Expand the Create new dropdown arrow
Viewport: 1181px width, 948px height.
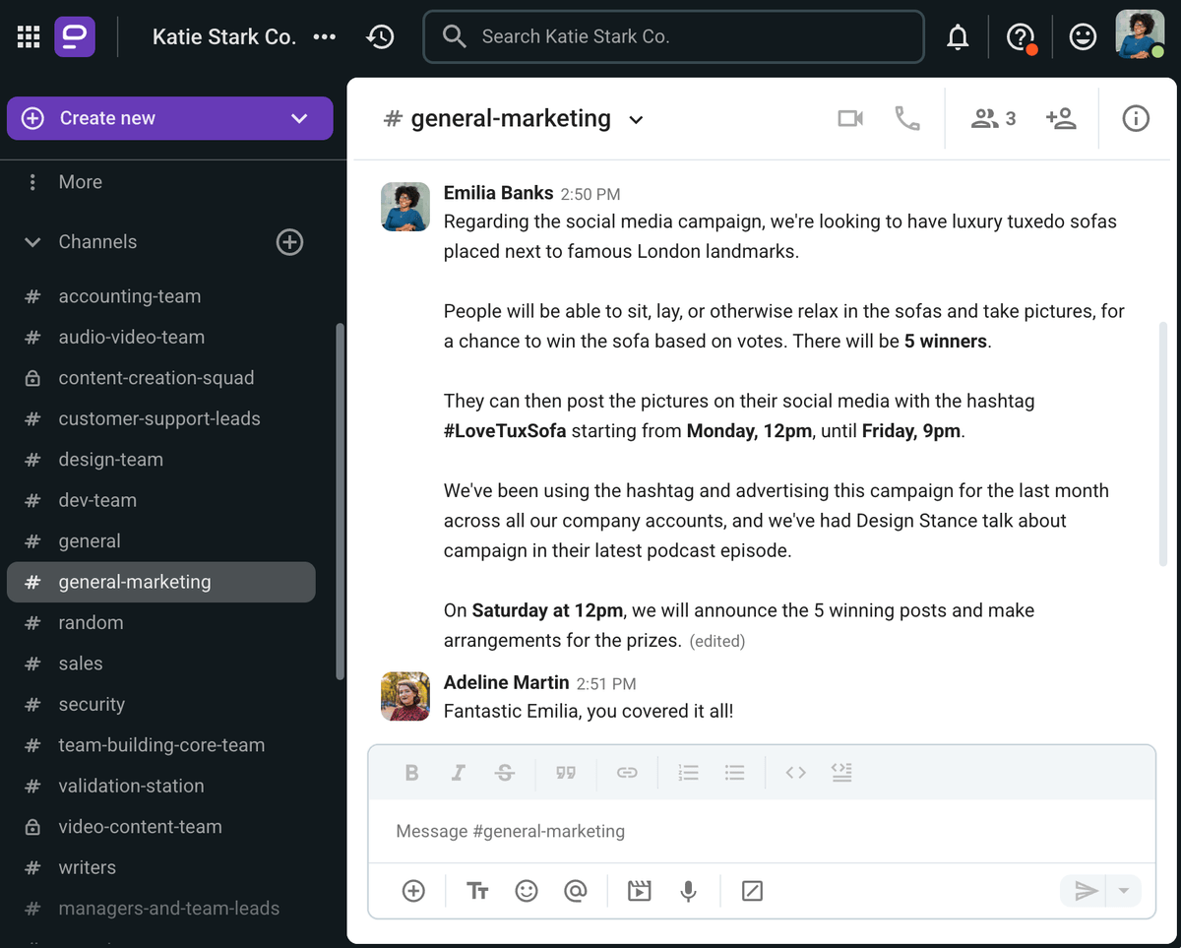tap(299, 119)
